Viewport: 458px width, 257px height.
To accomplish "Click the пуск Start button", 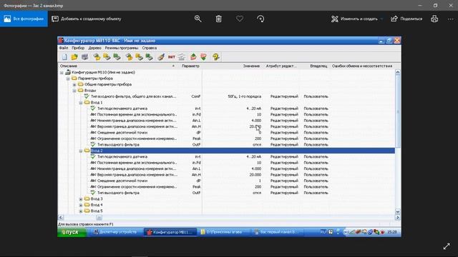I will (x=72, y=232).
